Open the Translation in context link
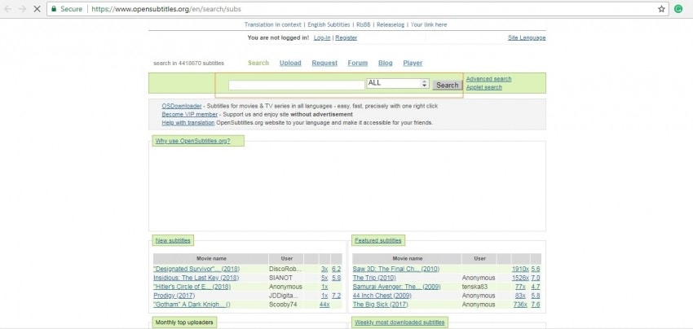The width and height of the screenshot is (693, 329). (272, 24)
